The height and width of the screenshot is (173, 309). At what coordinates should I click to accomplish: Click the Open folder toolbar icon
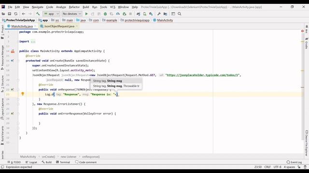pyautogui.click(x=3, y=14)
